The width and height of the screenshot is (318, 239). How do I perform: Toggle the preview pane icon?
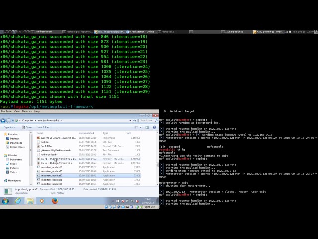[147, 127]
